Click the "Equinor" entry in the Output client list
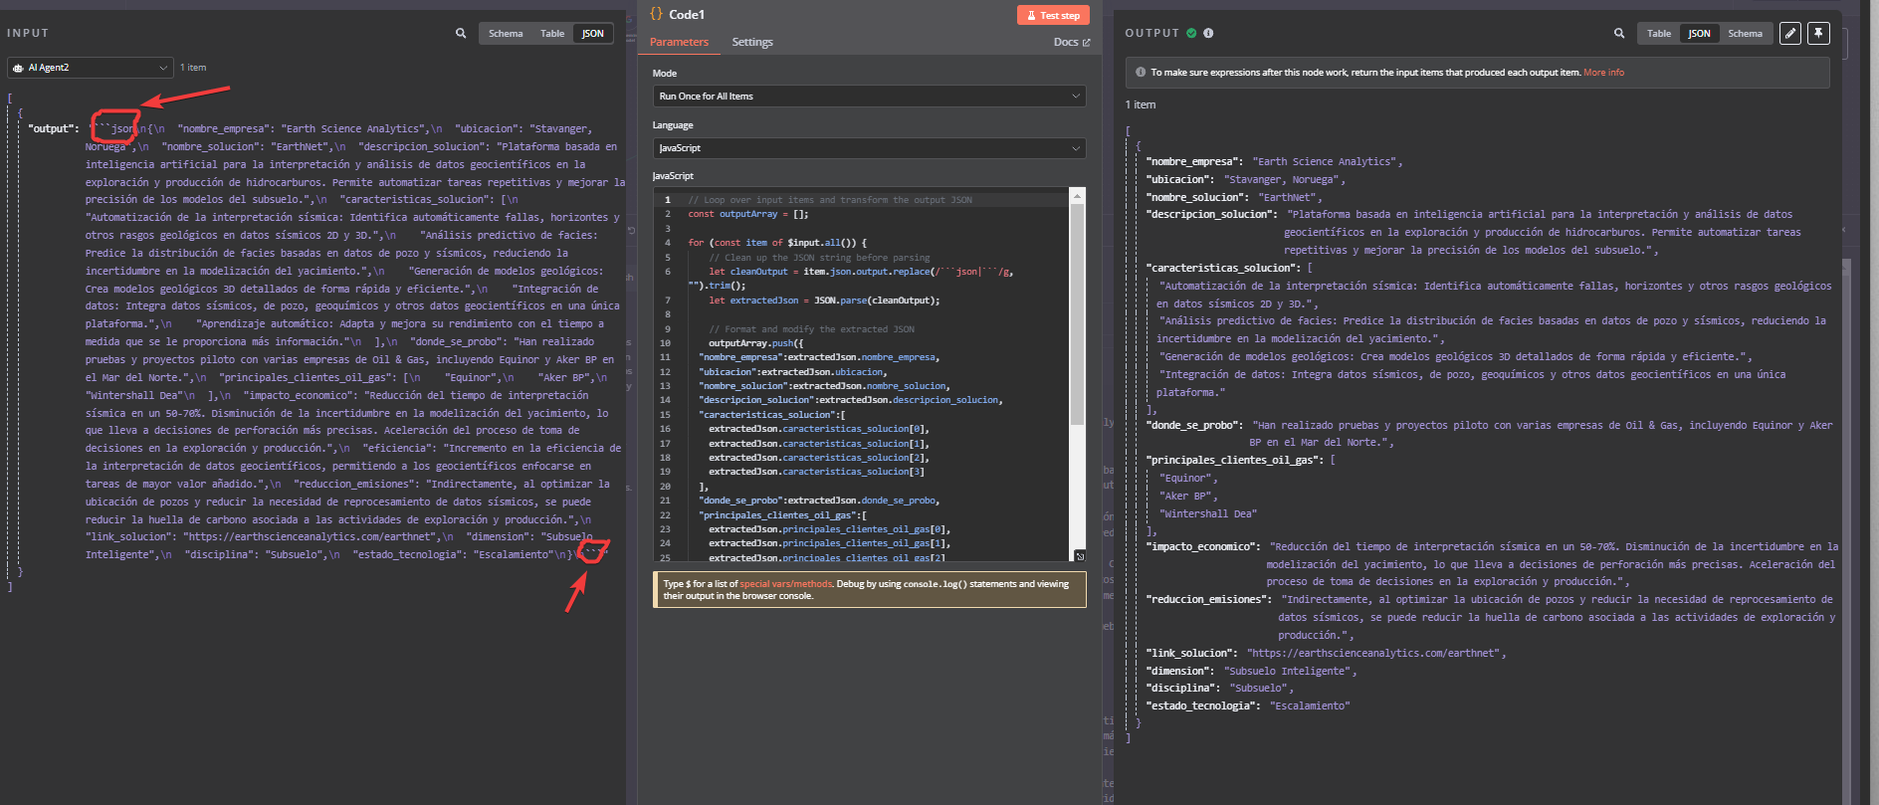The image size is (1879, 805). point(1185,478)
